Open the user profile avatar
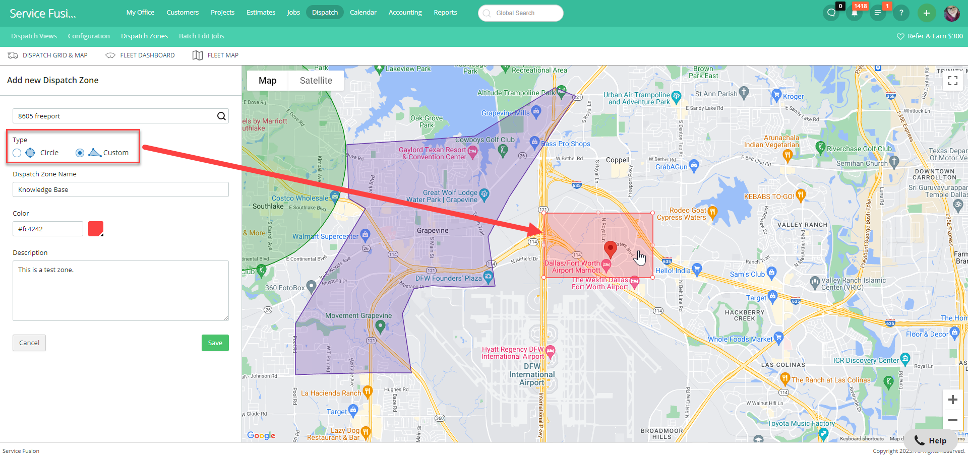 (952, 13)
